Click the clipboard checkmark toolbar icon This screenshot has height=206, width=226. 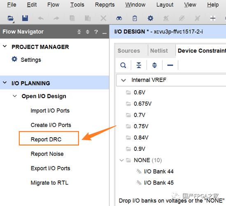point(135,18)
